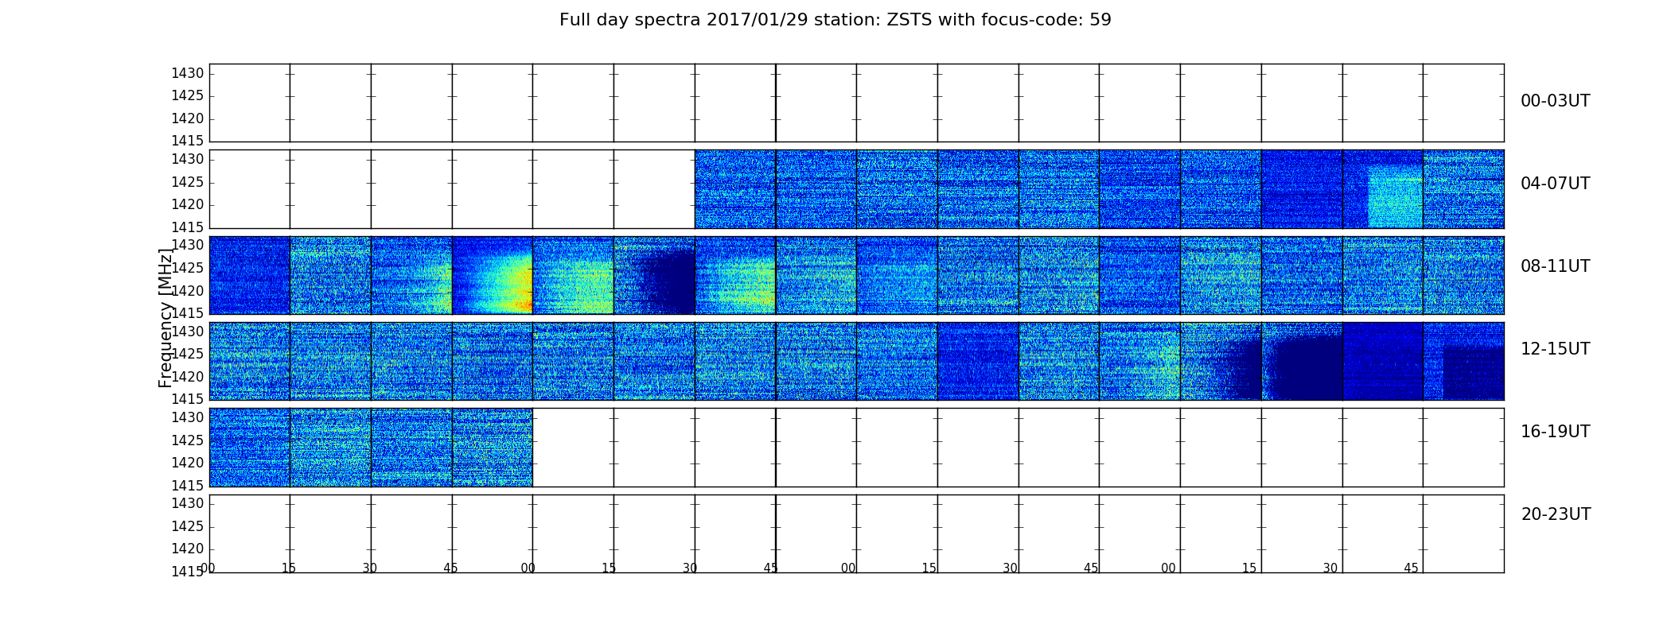Image resolution: width=1671 pixels, height=636 pixels.
Task: Click the 1420 tick of the 04-07UT row
Action: [x=188, y=205]
